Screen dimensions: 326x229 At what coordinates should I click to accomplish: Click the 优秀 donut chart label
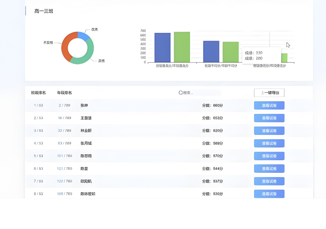pyautogui.click(x=95, y=30)
